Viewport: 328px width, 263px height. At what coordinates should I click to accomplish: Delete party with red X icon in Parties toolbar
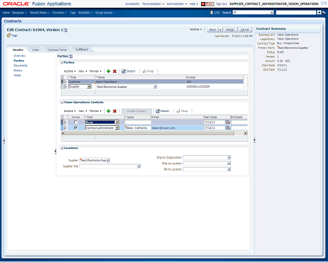(x=115, y=71)
